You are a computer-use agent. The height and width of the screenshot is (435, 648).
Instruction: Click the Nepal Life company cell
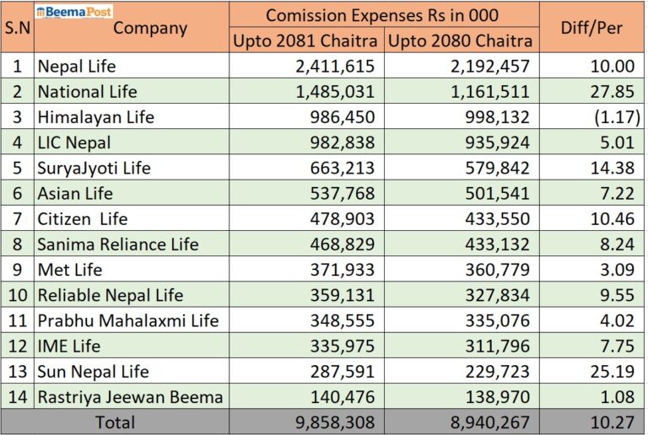tap(132, 66)
